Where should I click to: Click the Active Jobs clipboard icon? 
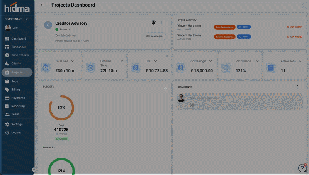click(x=271, y=68)
